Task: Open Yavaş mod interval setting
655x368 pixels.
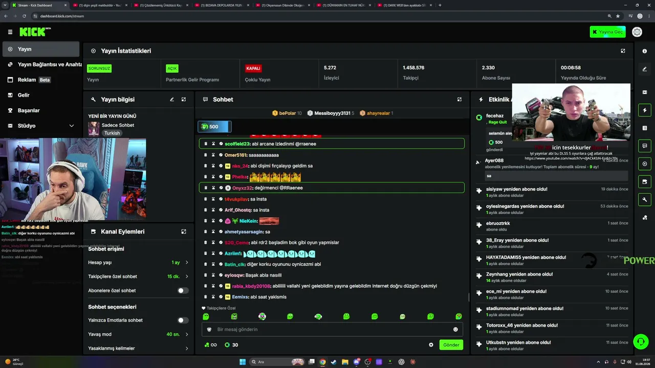Action: click(x=138, y=334)
